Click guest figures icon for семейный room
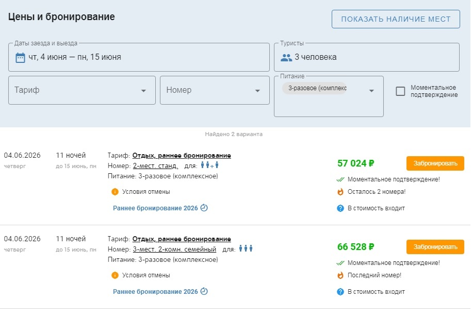Screen dimensions: 472x316 (x=246, y=249)
